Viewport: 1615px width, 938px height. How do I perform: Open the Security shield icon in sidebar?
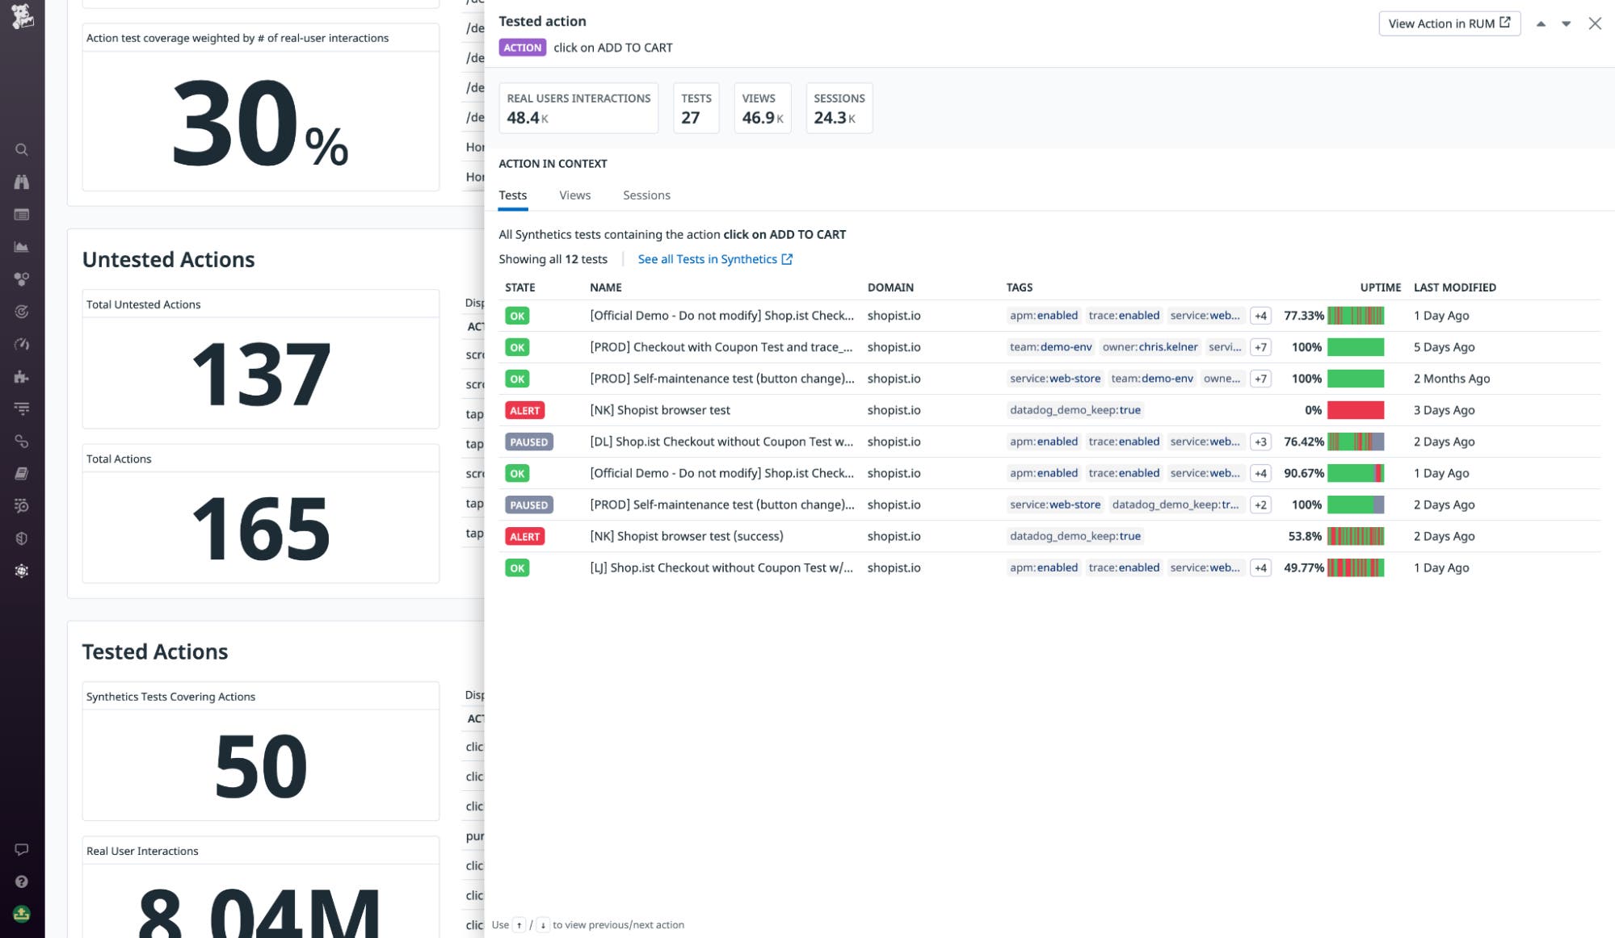(22, 538)
